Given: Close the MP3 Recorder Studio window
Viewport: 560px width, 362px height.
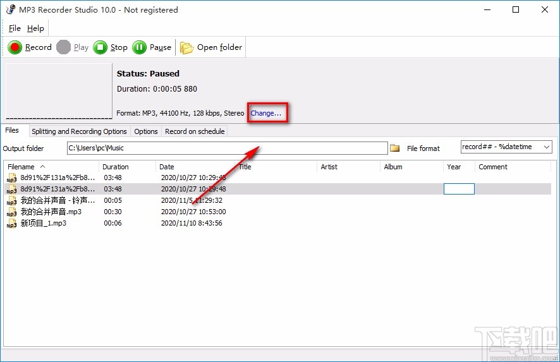Looking at the screenshot, I should 545,9.
